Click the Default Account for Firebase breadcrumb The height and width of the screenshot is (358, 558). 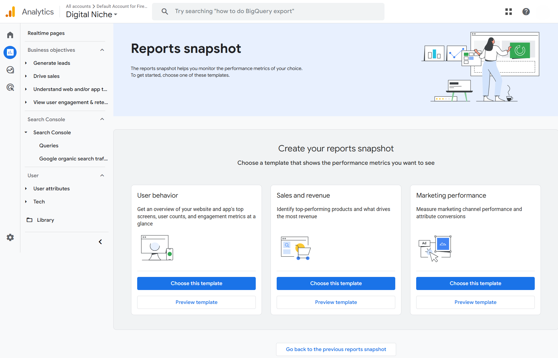[x=122, y=6]
